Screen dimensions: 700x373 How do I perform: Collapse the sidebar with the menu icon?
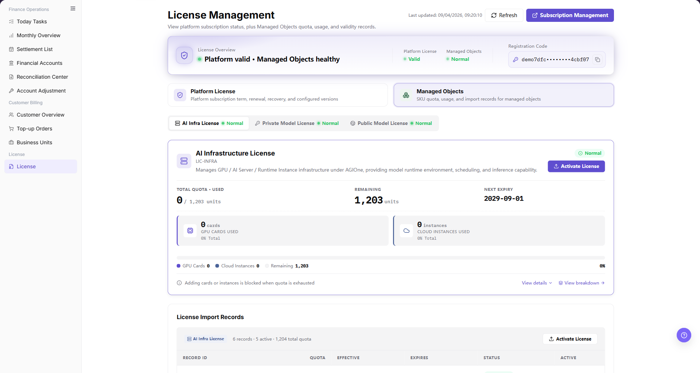73,9
